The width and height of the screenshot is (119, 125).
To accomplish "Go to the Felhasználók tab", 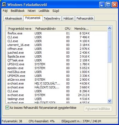I will (x=85, y=18).
